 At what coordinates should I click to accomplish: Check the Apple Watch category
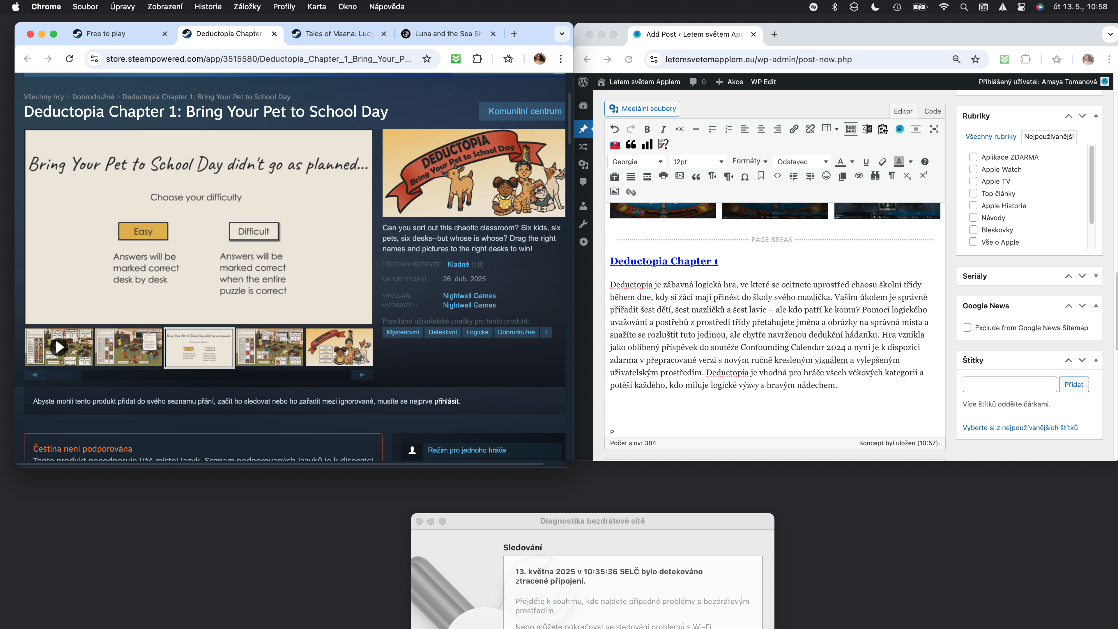point(974,169)
